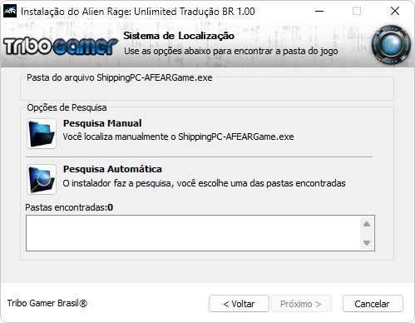Cancel the installation with Cancelar
The height and width of the screenshot is (323, 415).
373,304
